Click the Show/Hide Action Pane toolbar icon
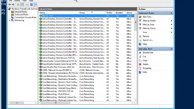 point(35,5)
